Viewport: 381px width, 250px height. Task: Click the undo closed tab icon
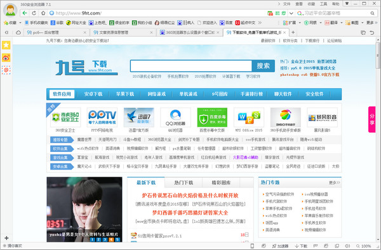(x=372, y=32)
